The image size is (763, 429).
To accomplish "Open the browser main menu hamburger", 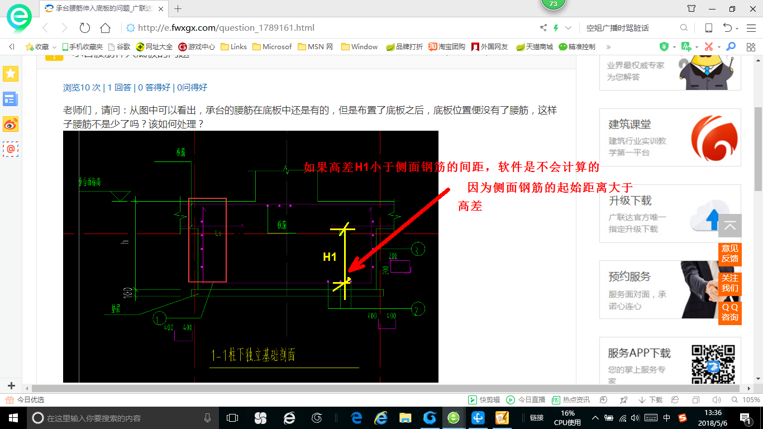I will click(750, 28).
